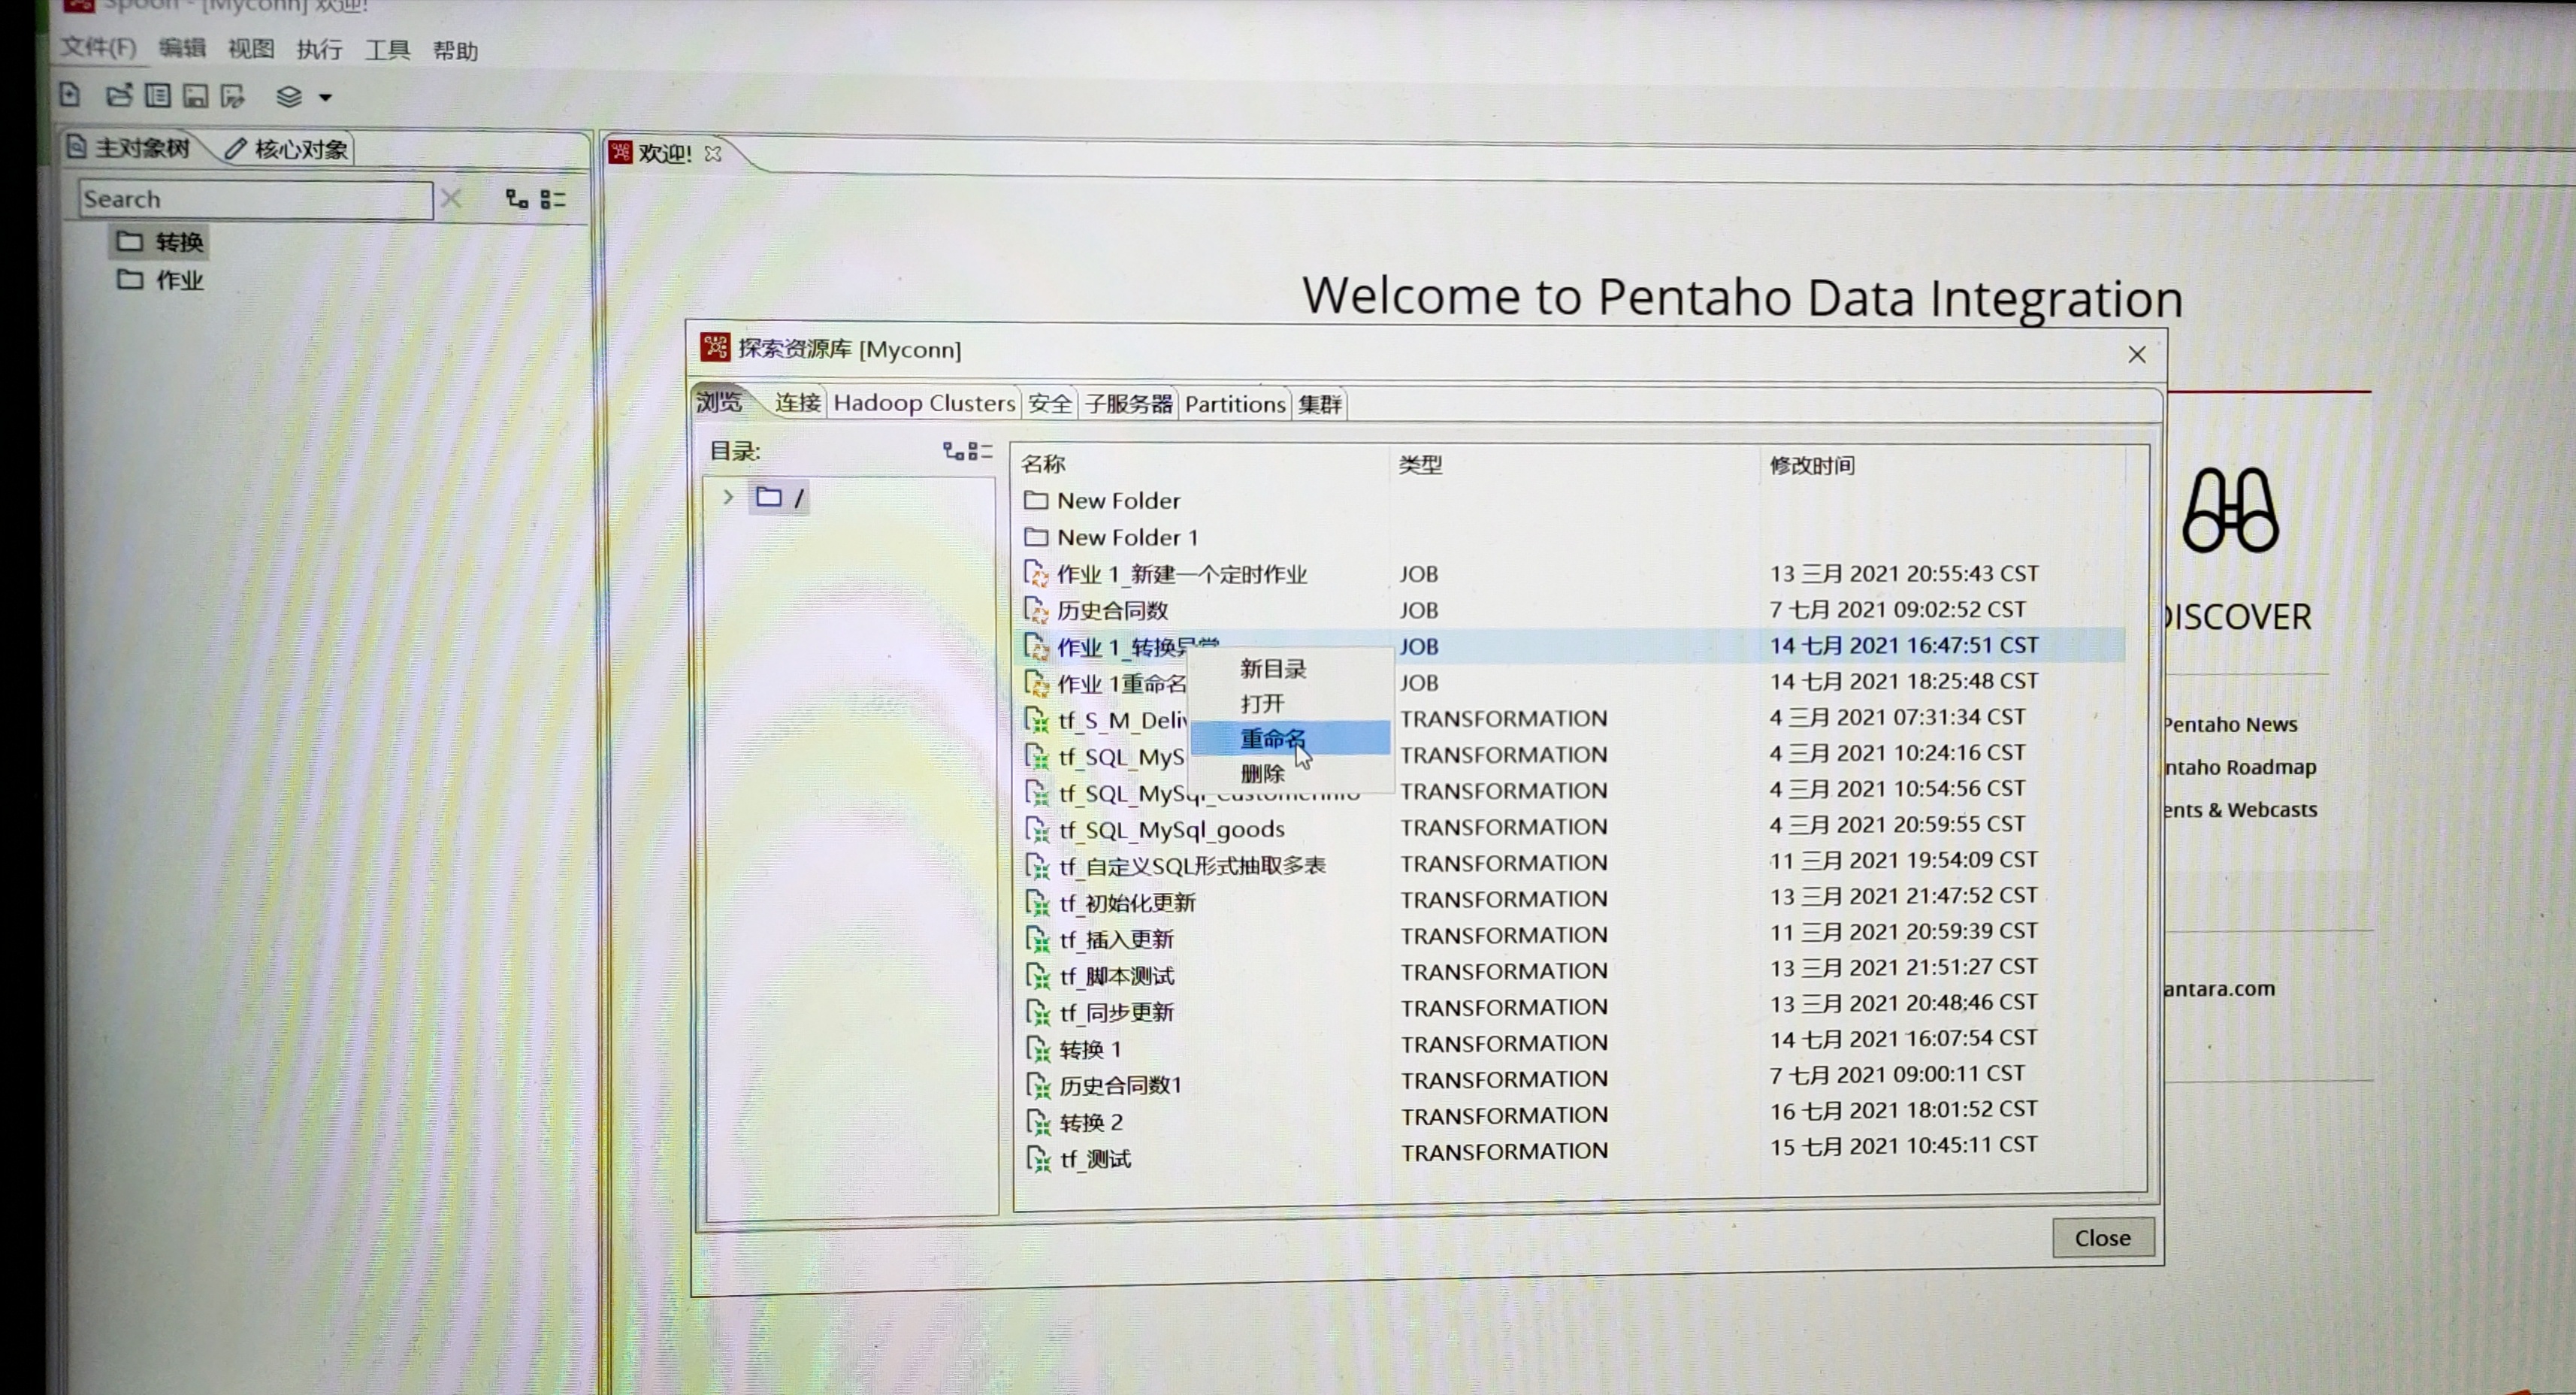The image size is (2576, 1395).
Task: Click expand-all icon in the 目录 panel
Action: pos(953,451)
